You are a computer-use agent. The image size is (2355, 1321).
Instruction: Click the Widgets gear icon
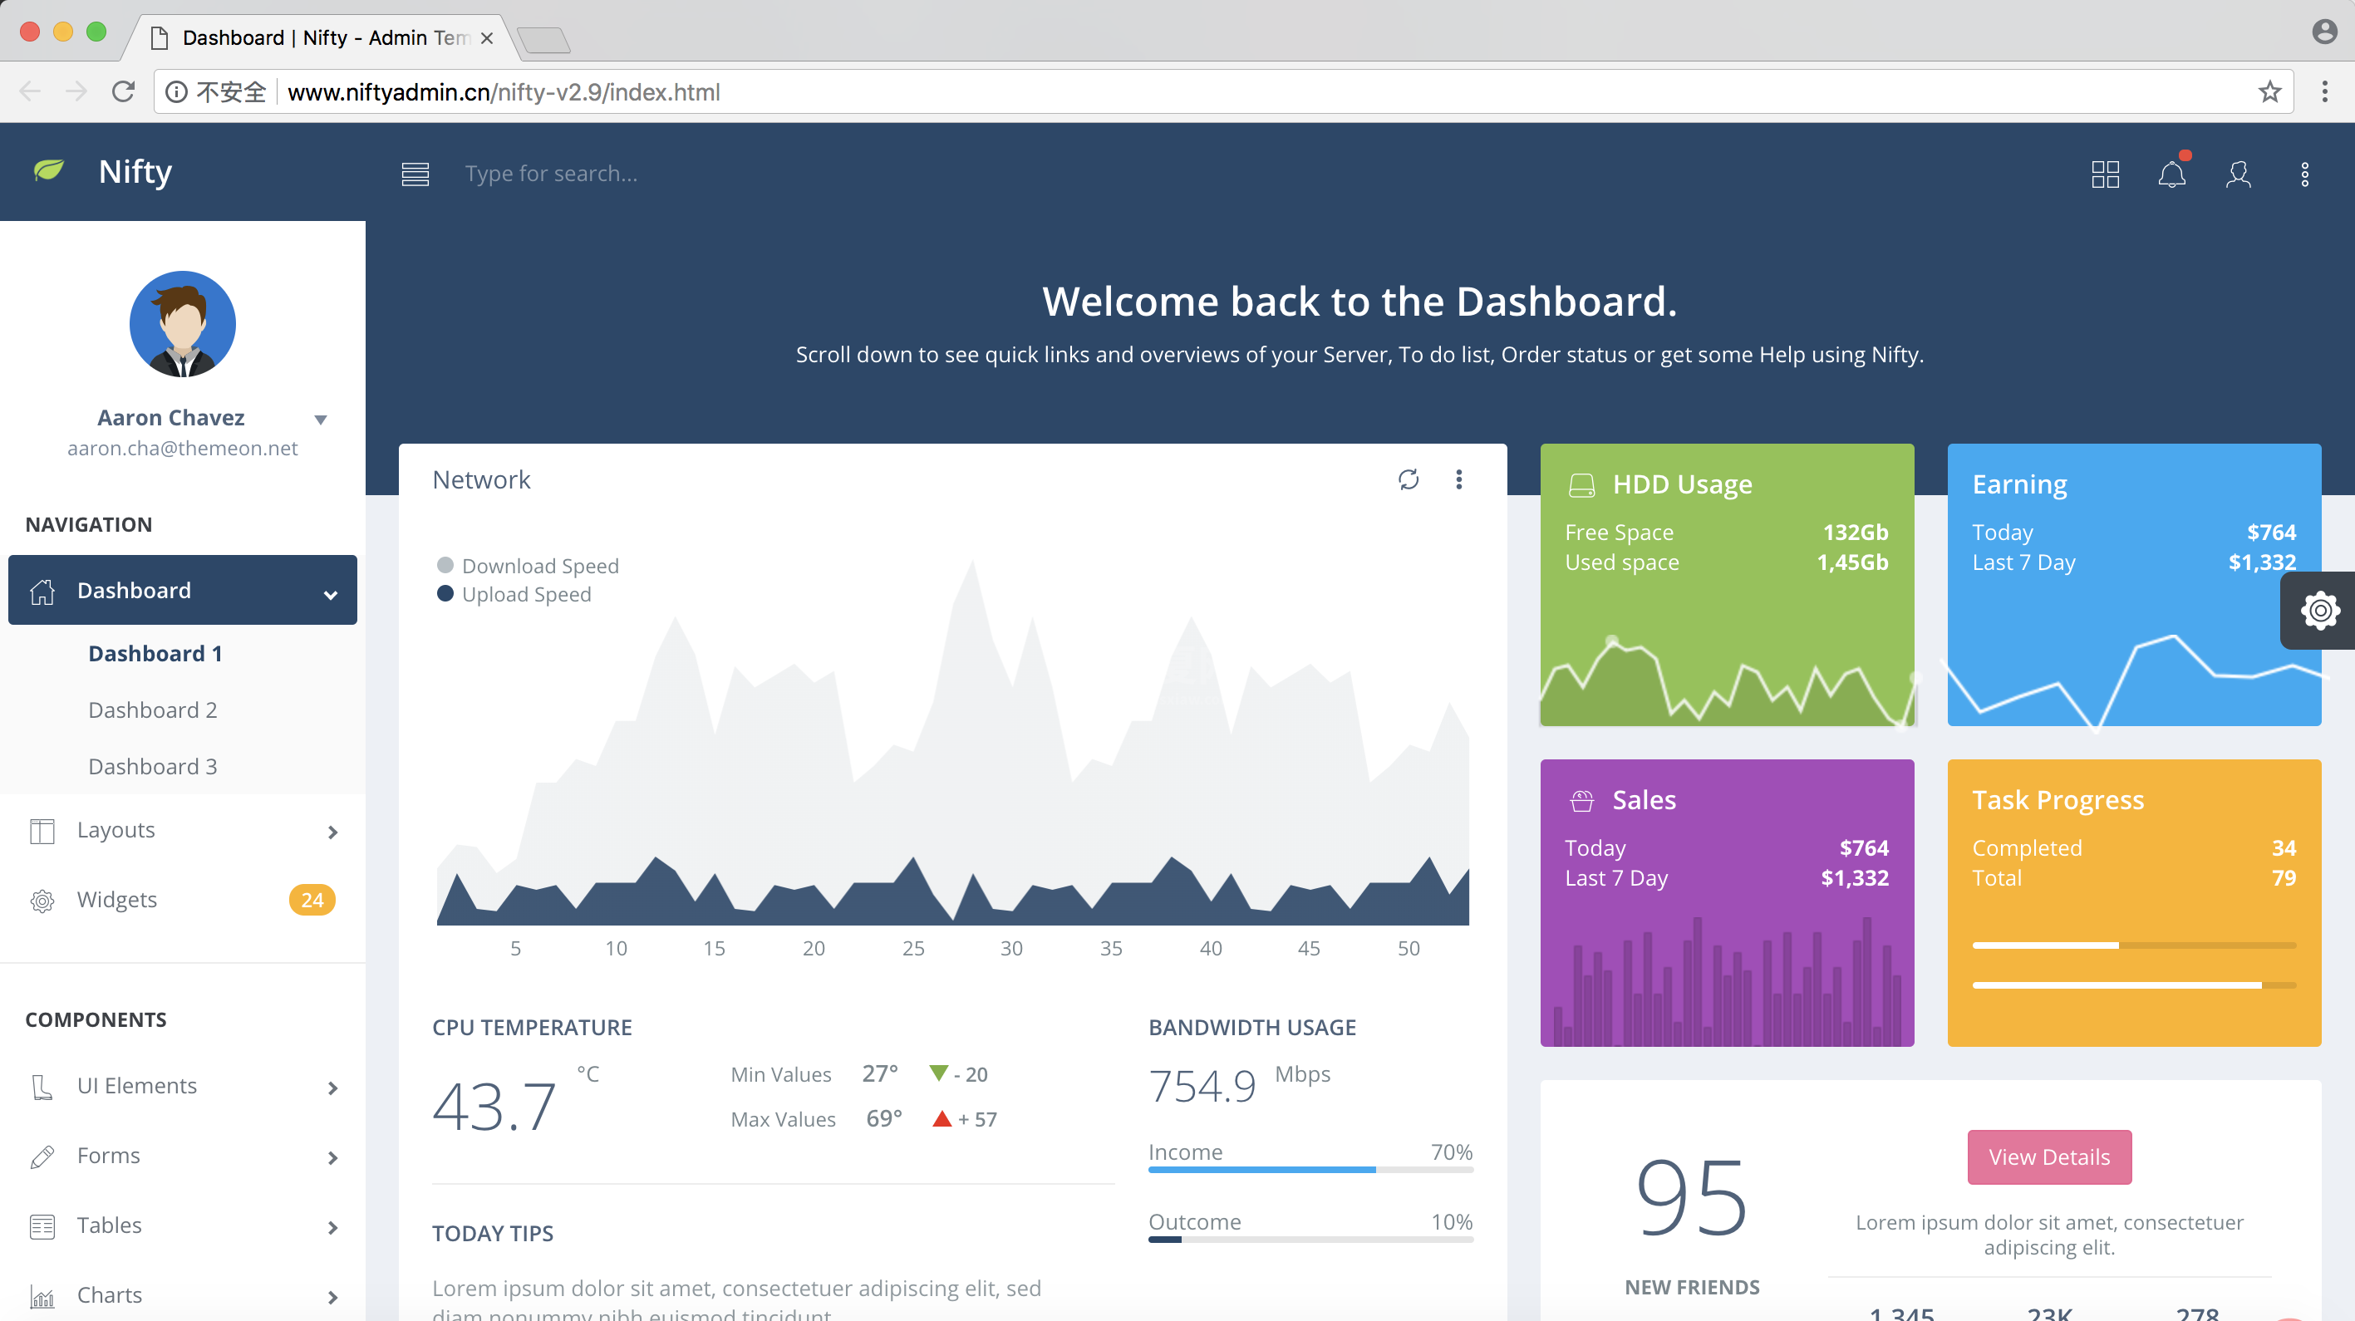coord(42,901)
